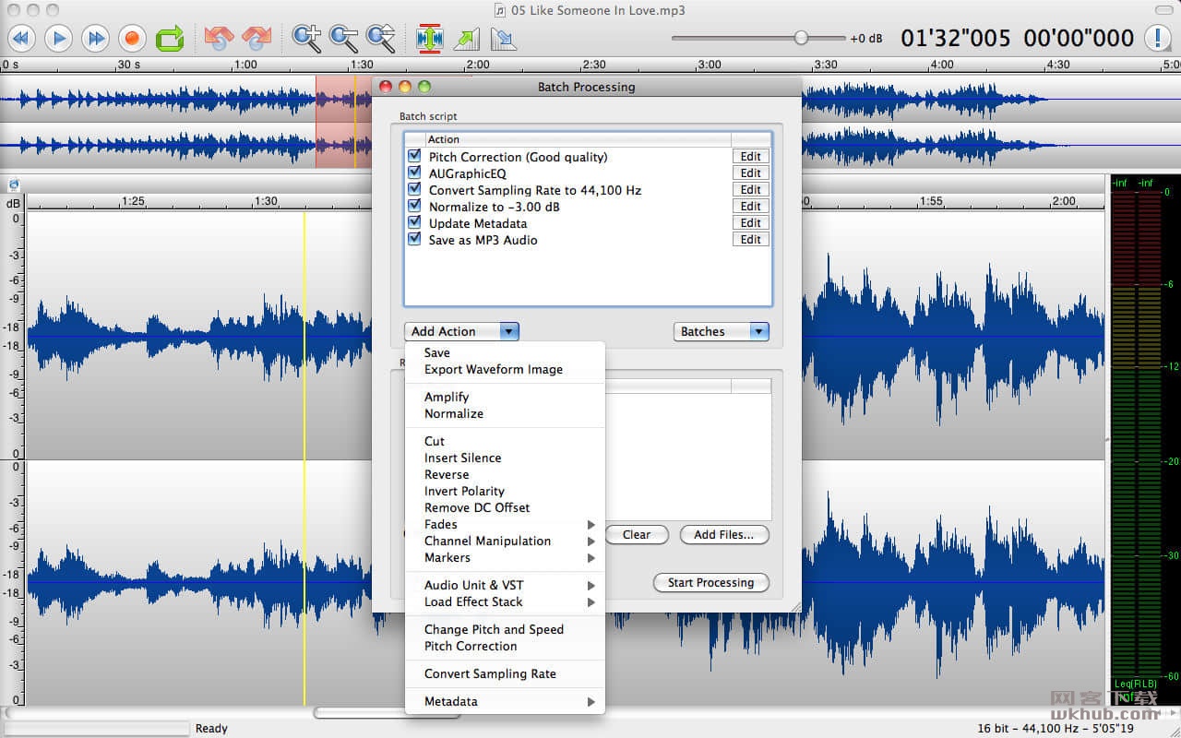This screenshot has height=738, width=1181.
Task: Click the exclamation info icon
Action: [x=1158, y=38]
